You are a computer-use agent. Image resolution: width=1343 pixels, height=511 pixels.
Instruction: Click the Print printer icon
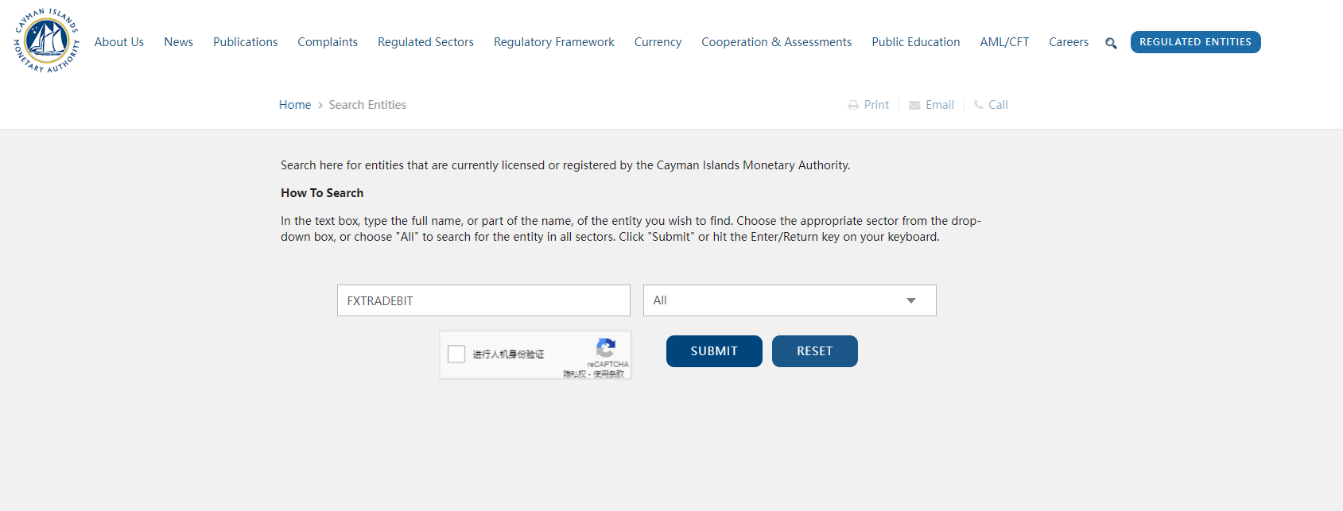point(853,105)
